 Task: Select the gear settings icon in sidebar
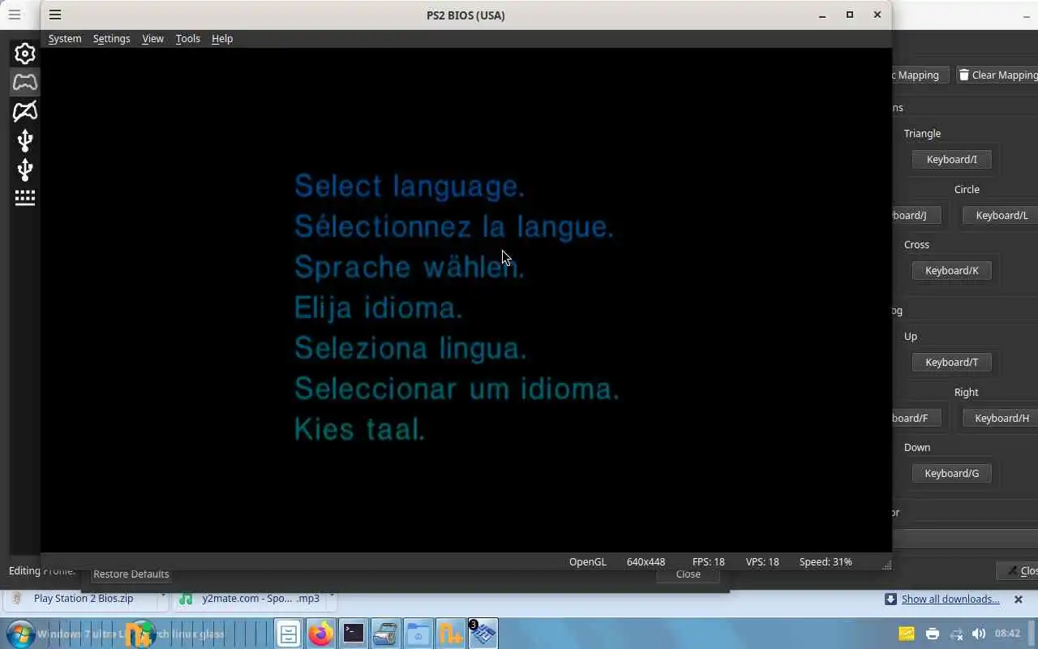tap(25, 54)
